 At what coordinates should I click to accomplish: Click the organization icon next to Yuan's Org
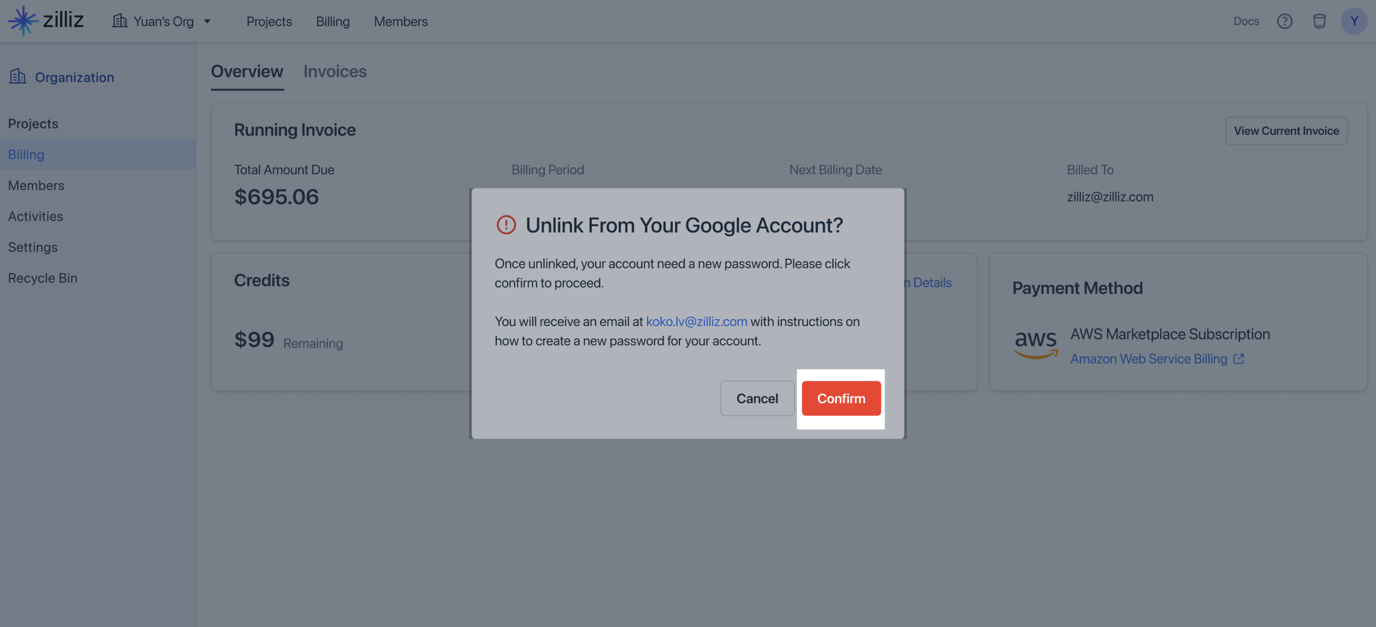pos(119,21)
